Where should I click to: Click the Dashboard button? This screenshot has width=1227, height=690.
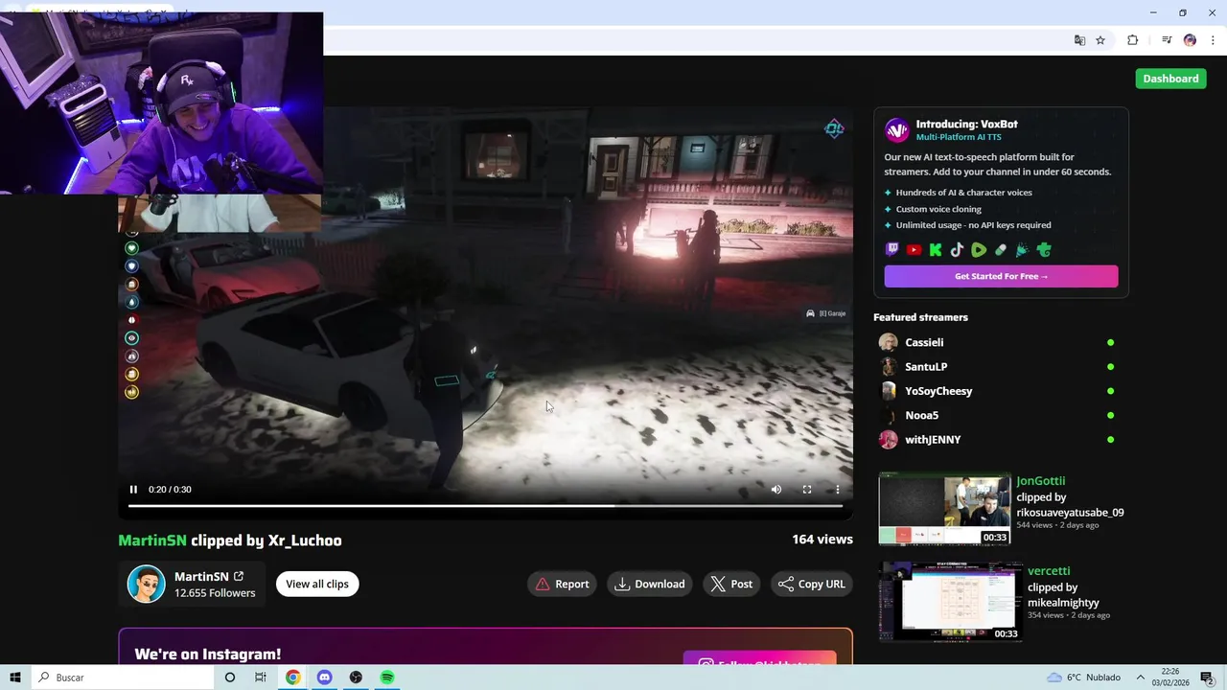(1170, 79)
